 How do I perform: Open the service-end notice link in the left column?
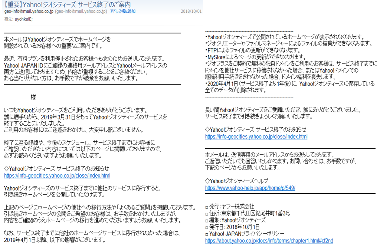[57, 175]
